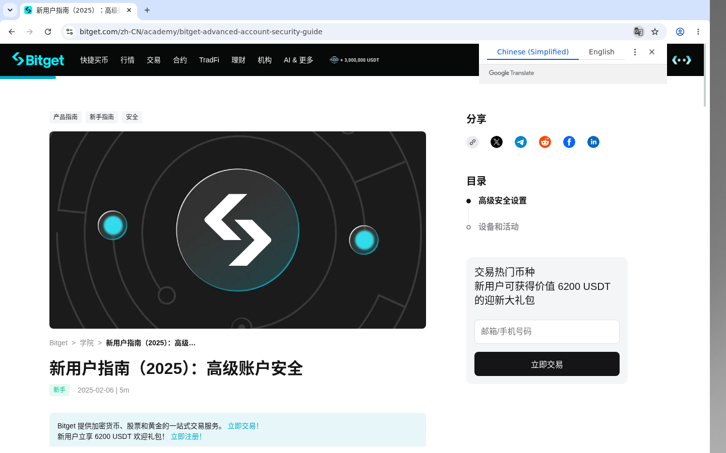Image resolution: width=726 pixels, height=453 pixels.
Task: Click the Bitget logo in header
Action: (38, 60)
